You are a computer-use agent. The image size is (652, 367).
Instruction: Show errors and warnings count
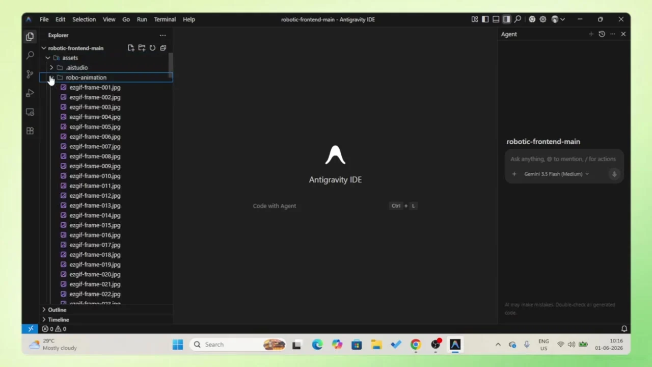pyautogui.click(x=54, y=329)
